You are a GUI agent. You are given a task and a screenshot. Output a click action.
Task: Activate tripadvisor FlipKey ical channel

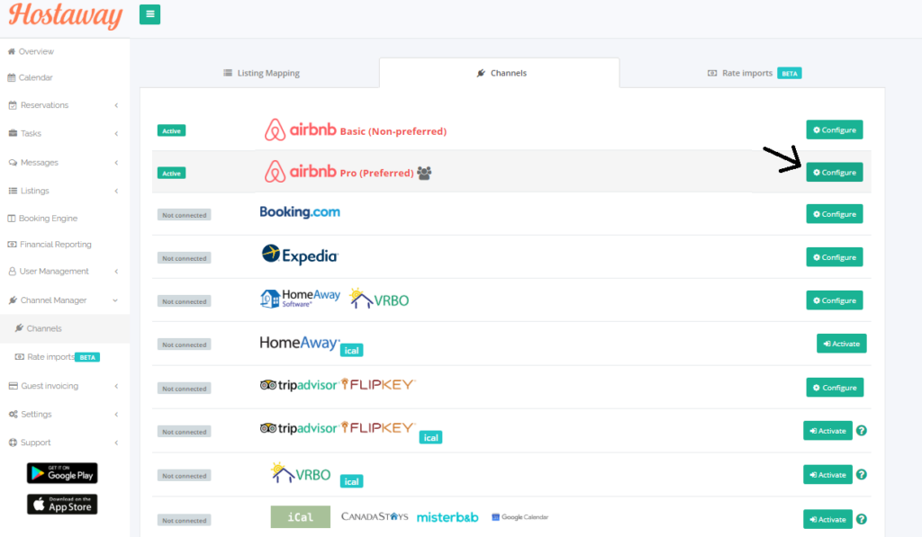pyautogui.click(x=828, y=431)
